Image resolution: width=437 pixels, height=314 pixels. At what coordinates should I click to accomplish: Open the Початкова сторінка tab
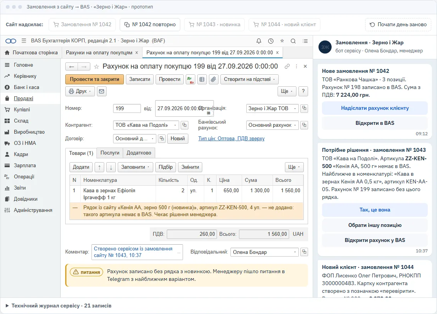[x=31, y=52]
